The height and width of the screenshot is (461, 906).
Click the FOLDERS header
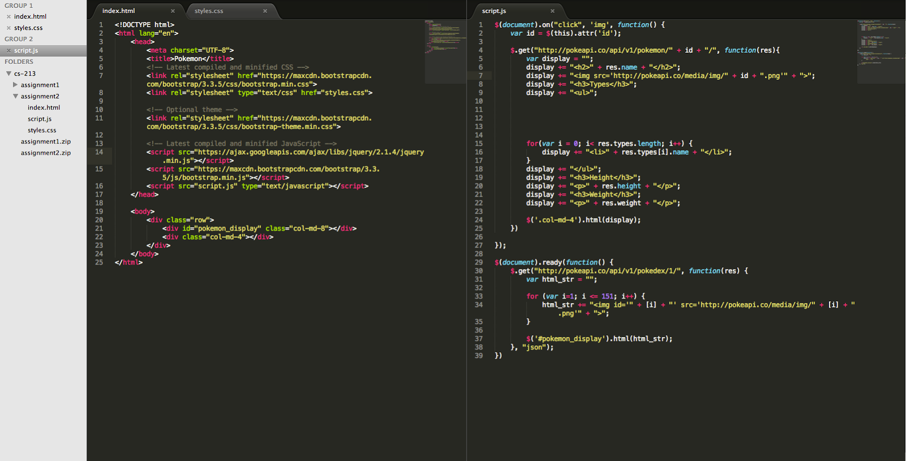[19, 62]
